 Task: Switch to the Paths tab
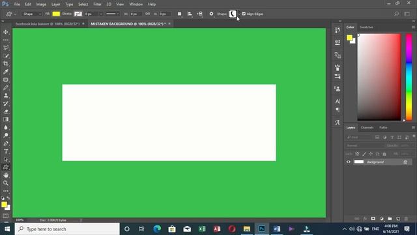click(383, 128)
